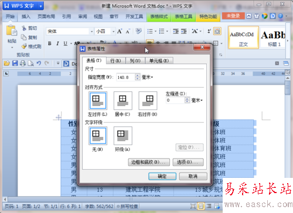The width and height of the screenshot is (293, 213).
Task: Open the bullet list style dropdown arrow
Action: tap(155, 31)
